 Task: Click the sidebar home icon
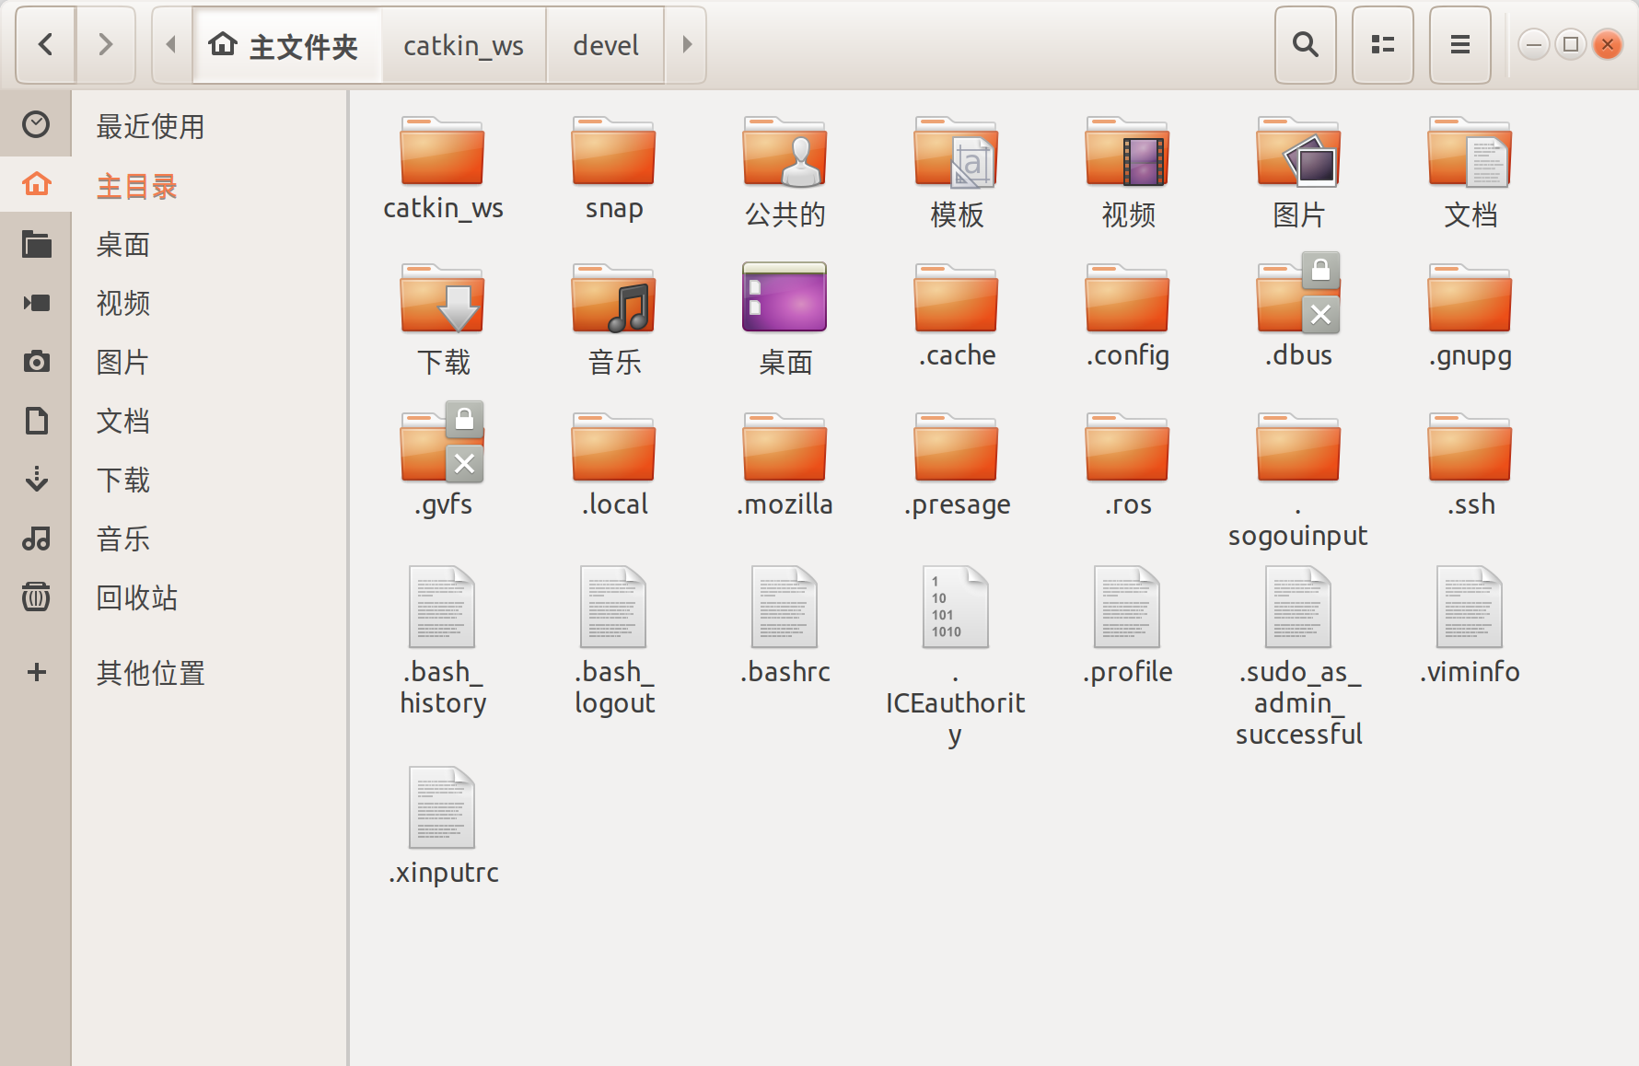[x=36, y=184]
